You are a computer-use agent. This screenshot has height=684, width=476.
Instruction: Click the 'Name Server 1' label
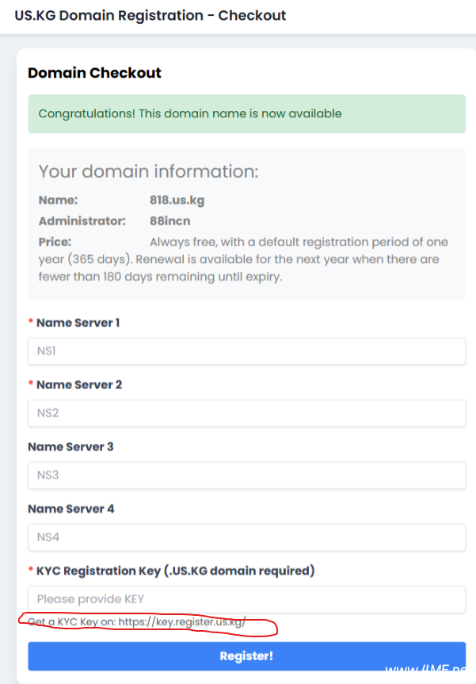pyautogui.click(x=78, y=323)
